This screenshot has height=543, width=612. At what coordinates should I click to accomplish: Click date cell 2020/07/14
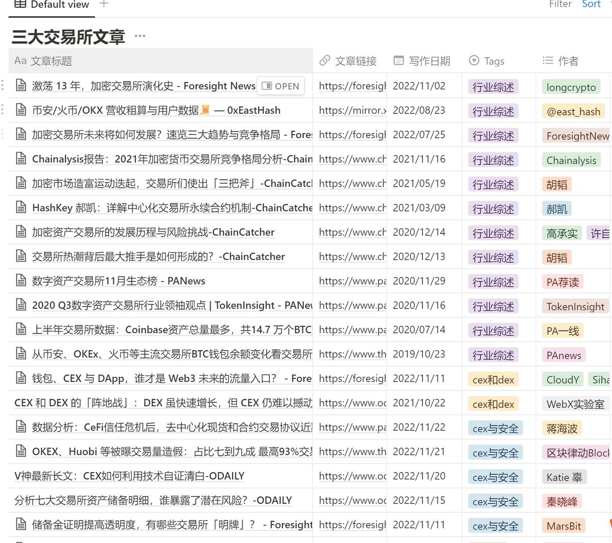(419, 330)
